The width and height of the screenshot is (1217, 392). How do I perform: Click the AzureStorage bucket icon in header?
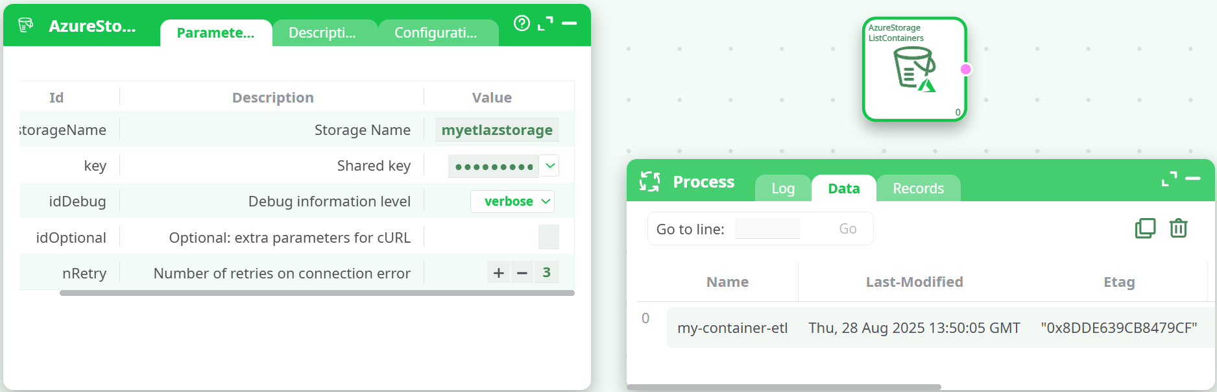coord(26,25)
